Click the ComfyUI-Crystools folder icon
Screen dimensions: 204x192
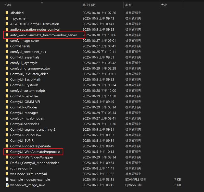click(x=7, y=85)
